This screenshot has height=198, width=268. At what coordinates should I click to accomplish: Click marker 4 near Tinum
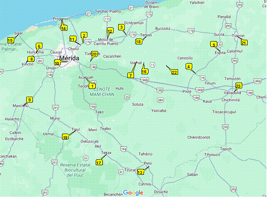[189, 66]
